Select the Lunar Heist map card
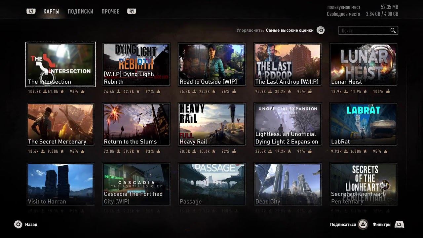This screenshot has height=238, width=423. (364, 64)
